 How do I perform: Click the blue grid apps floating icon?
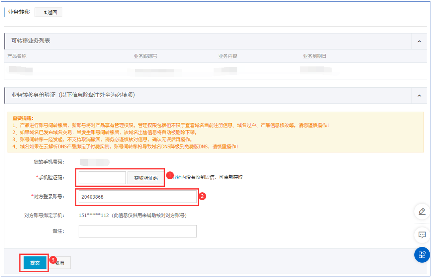click(422, 254)
